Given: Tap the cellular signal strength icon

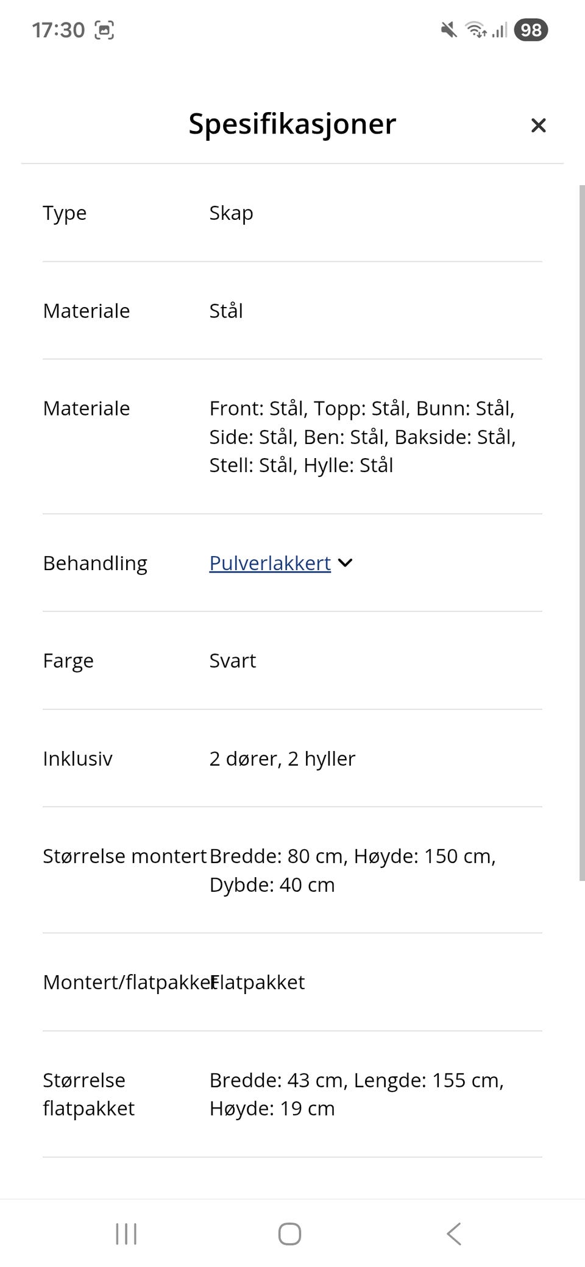Looking at the screenshot, I should (500, 29).
